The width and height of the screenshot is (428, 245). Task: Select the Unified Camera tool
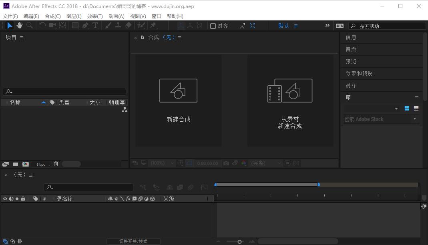(x=52, y=26)
